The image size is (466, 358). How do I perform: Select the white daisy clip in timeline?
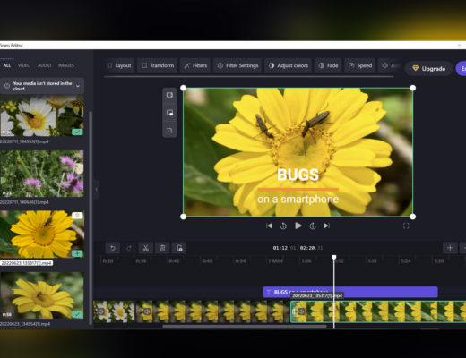[114, 311]
